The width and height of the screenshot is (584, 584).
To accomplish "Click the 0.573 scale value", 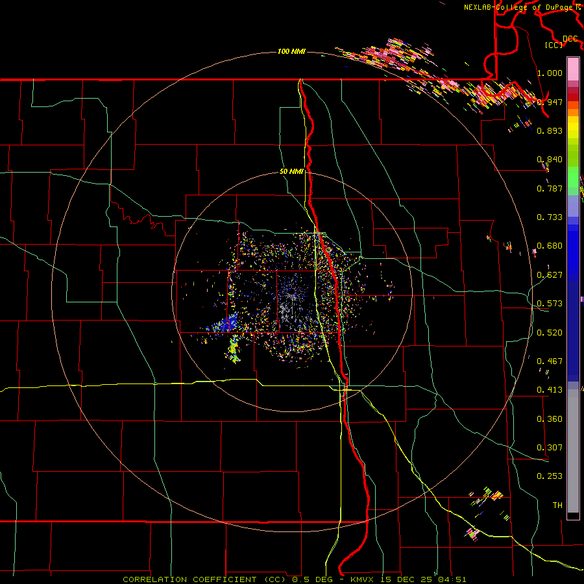I will tap(550, 304).
